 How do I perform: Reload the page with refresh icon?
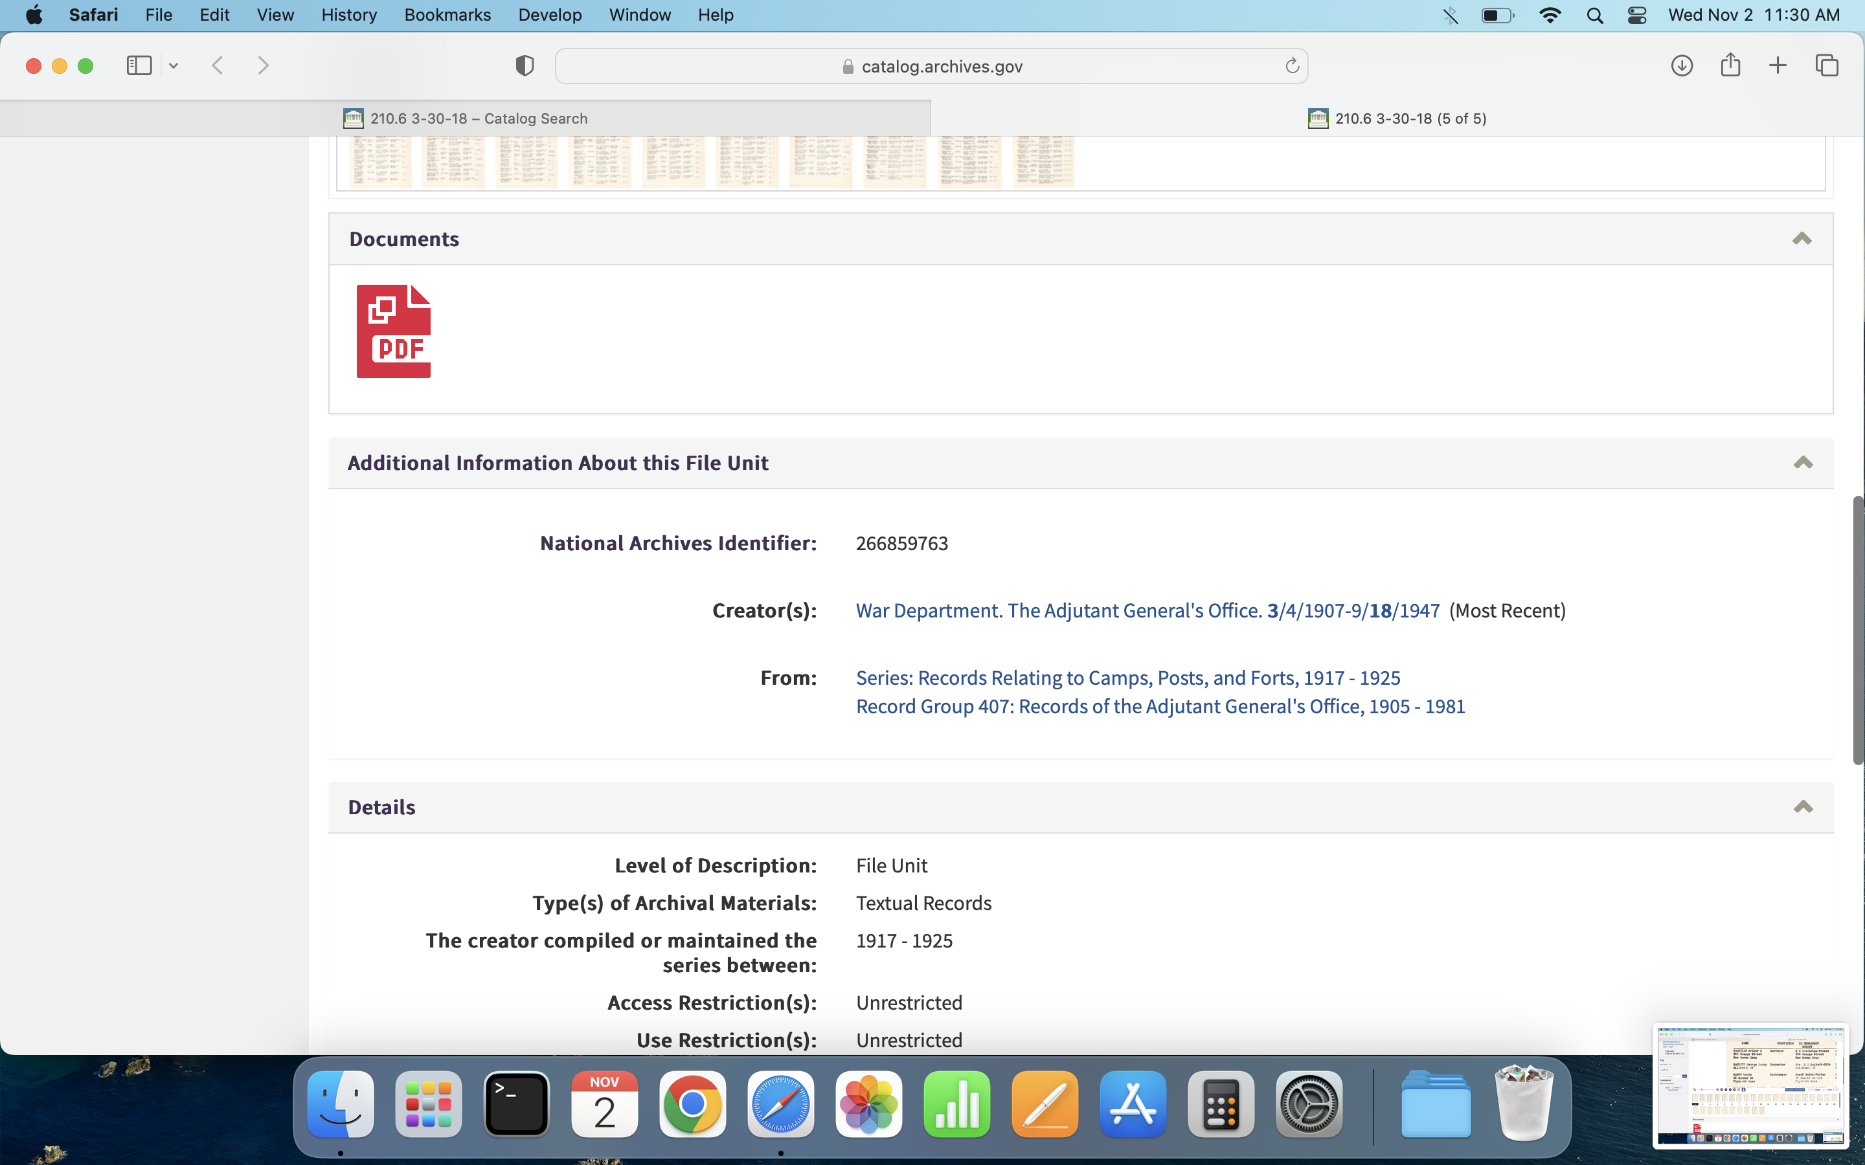(1292, 66)
